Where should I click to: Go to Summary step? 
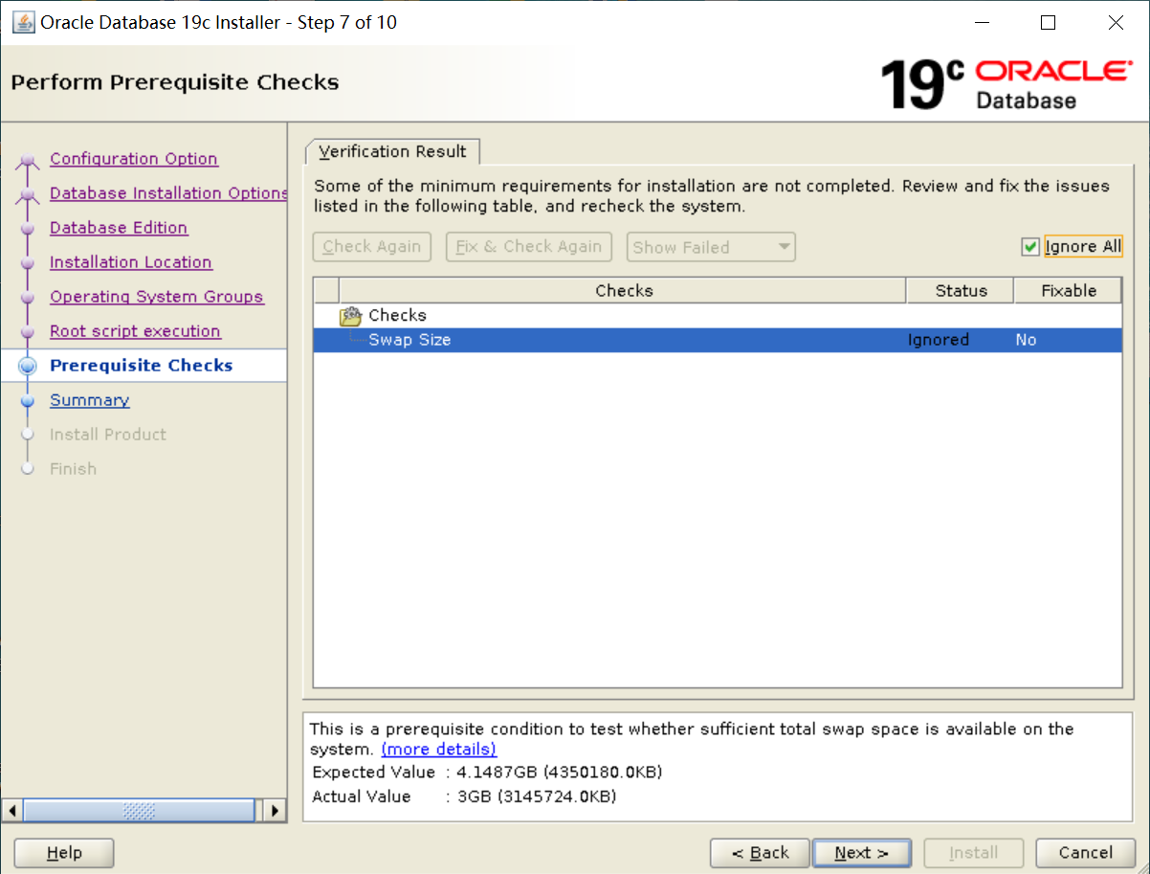(90, 400)
